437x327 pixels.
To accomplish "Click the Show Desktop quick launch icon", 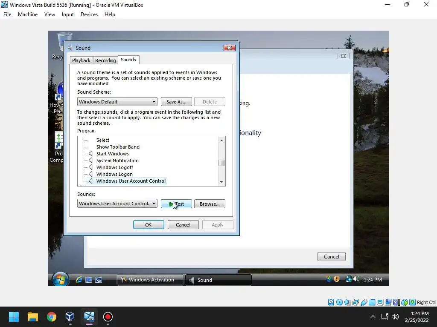I will (x=89, y=280).
